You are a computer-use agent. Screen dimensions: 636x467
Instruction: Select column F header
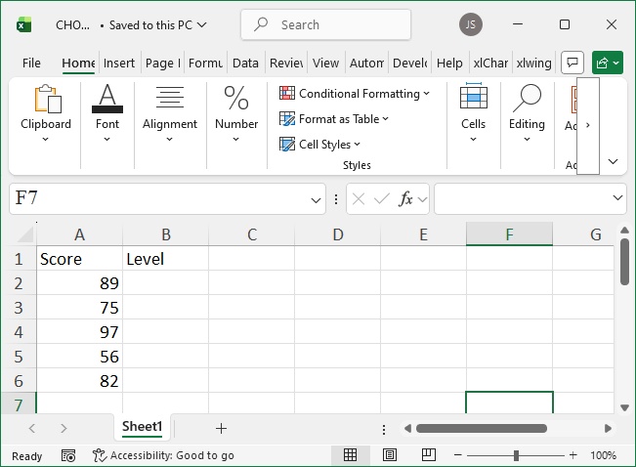(509, 234)
